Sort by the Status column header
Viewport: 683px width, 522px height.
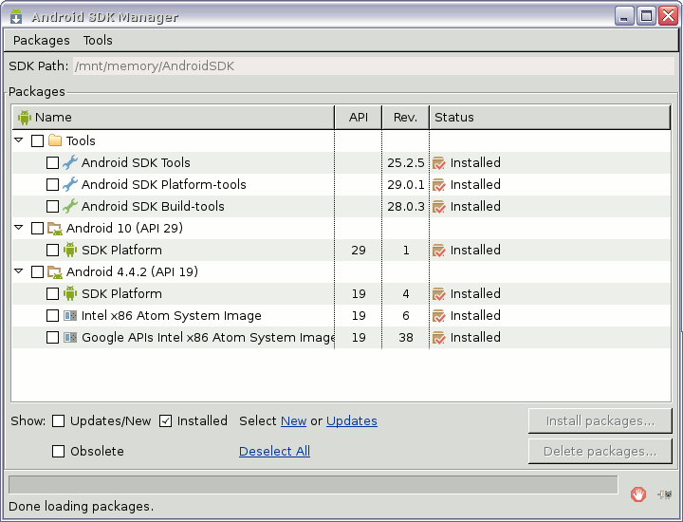549,117
